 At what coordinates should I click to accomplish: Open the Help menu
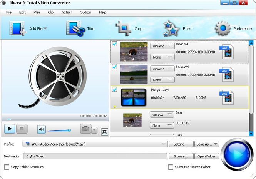(x=102, y=12)
